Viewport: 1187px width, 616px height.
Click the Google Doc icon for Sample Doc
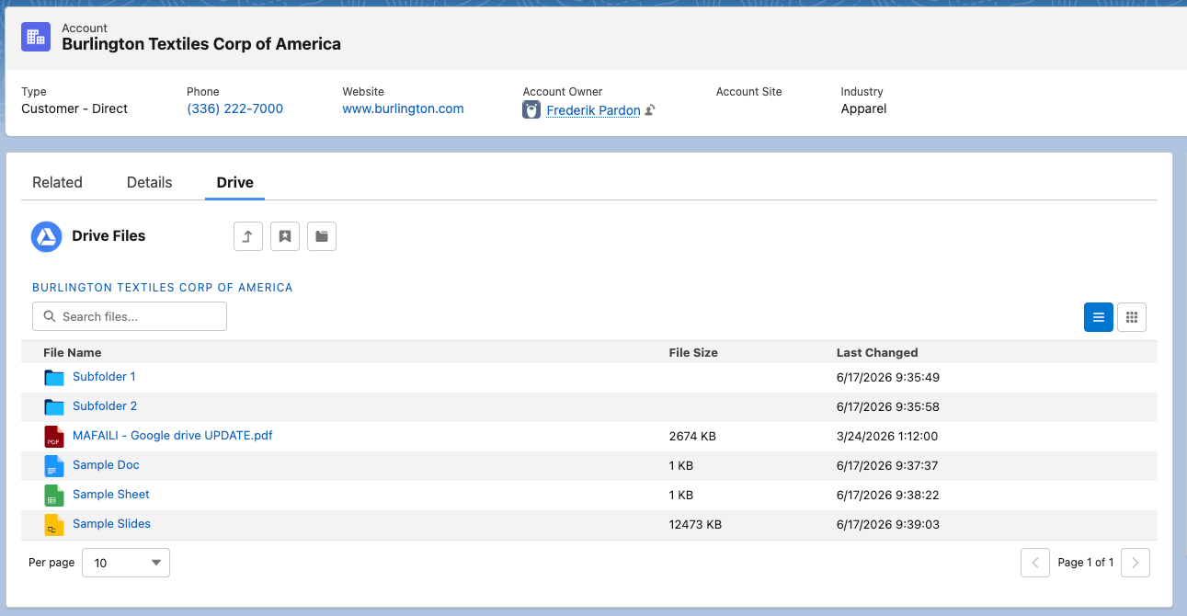click(54, 465)
